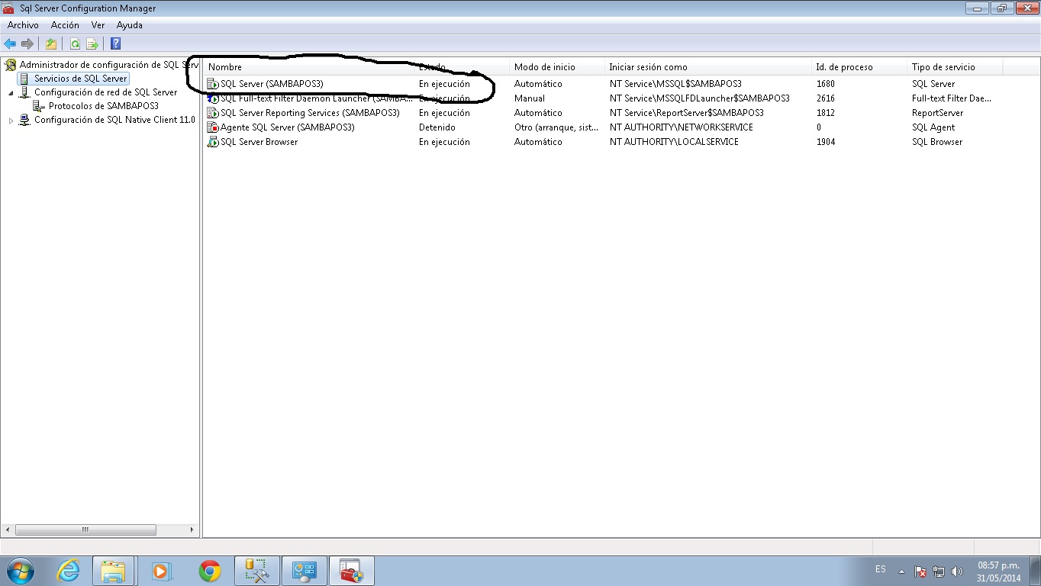Click the Servicios de SQL Server tree icon
Image resolution: width=1041 pixels, height=586 pixels.
(x=24, y=79)
